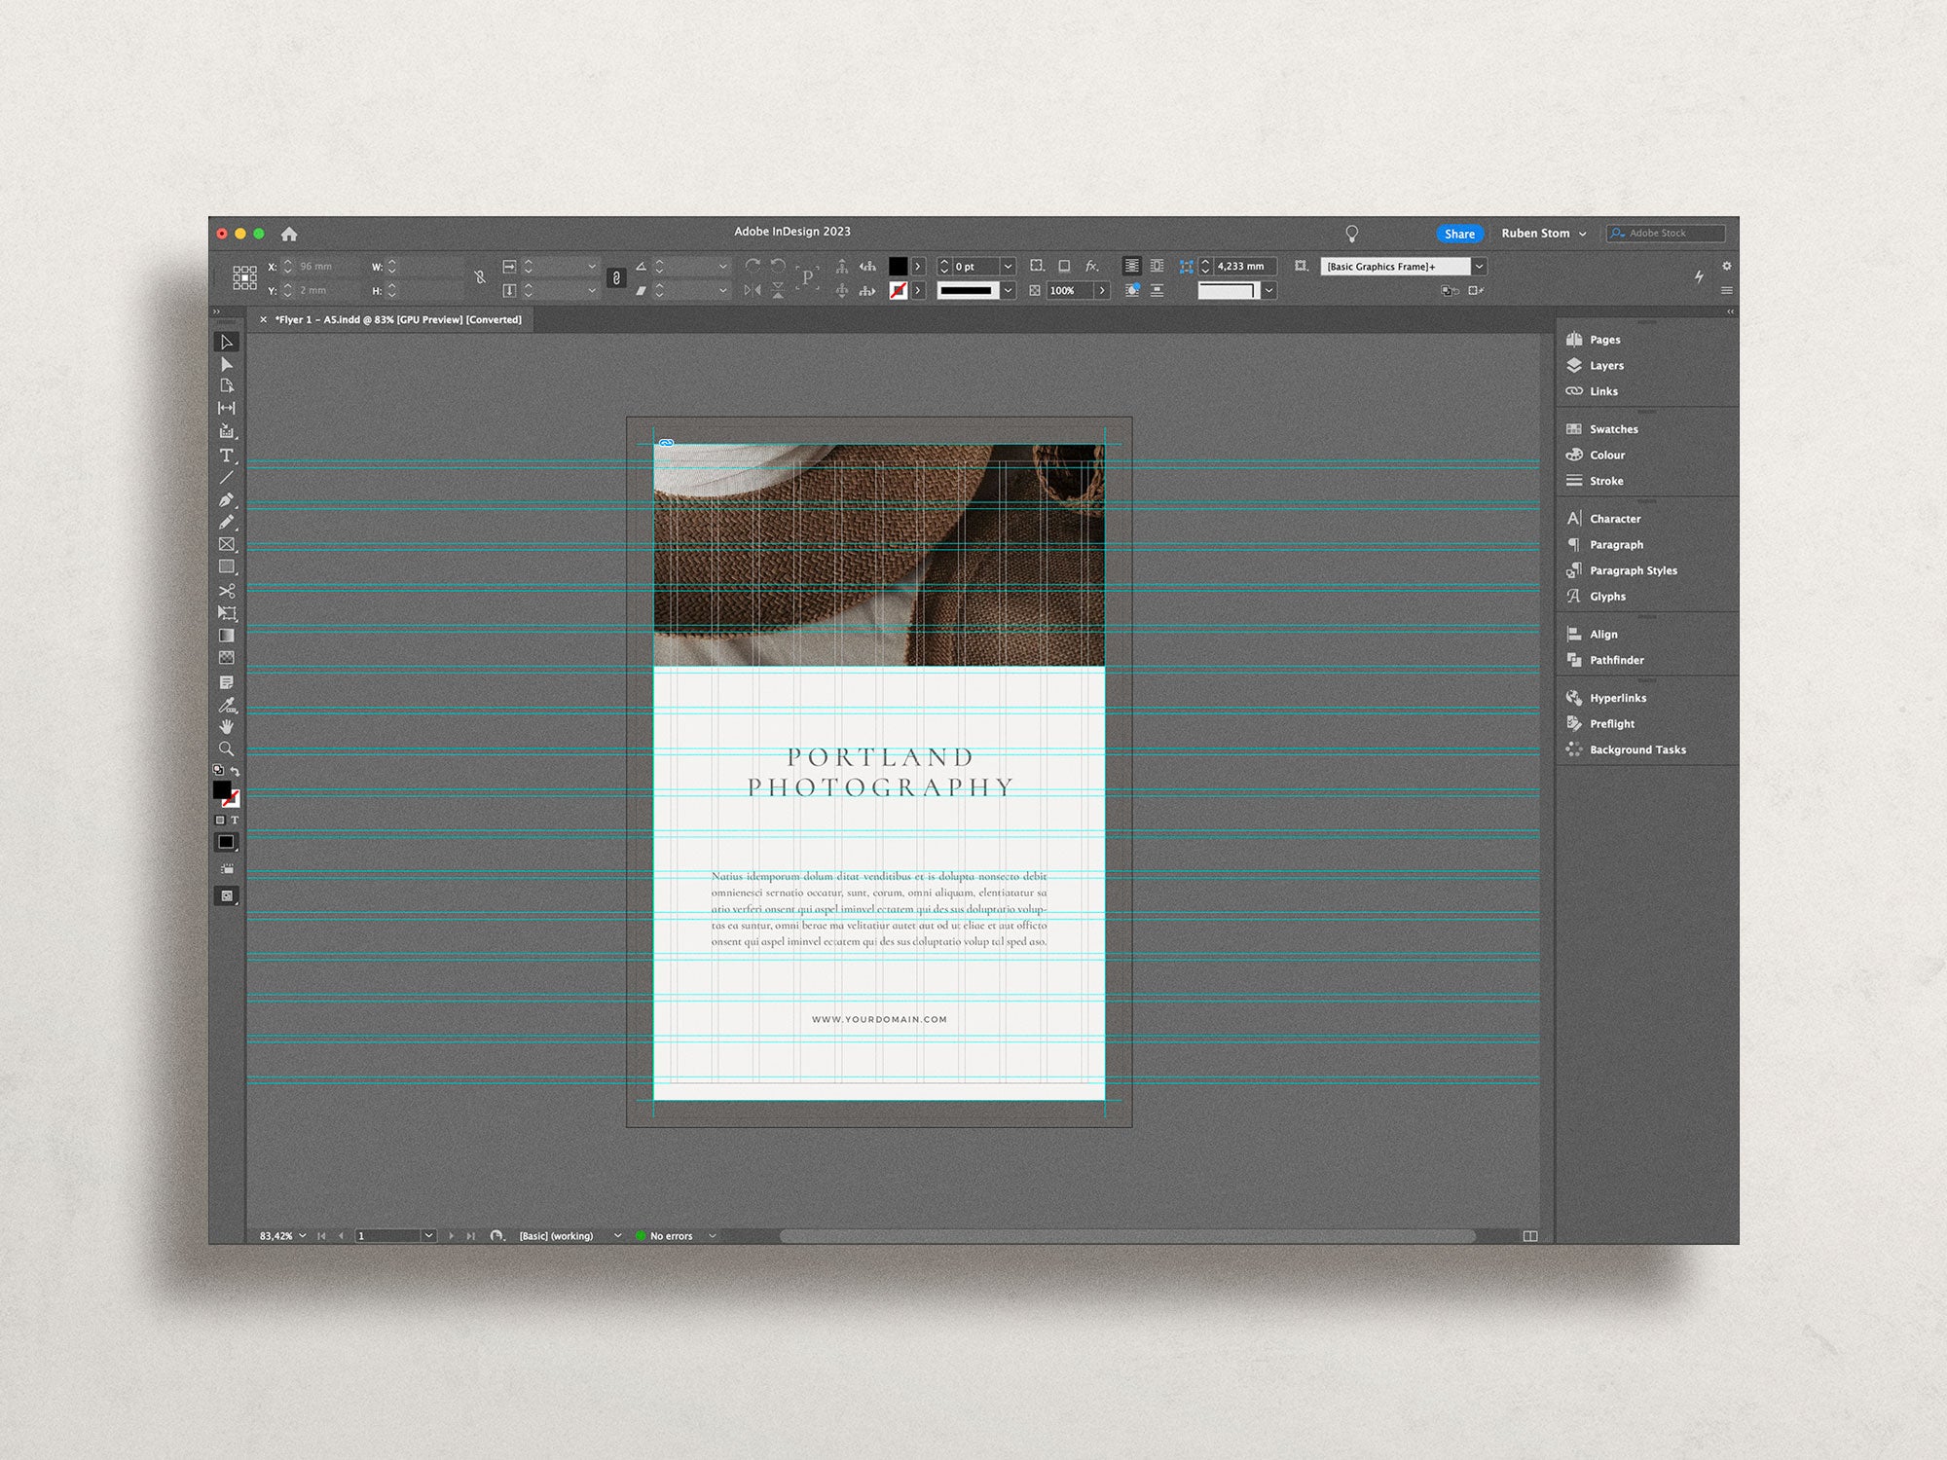Viewport: 1947px width, 1460px height.
Task: Open the zoom level dropdown at bottom left
Action: pos(285,1233)
